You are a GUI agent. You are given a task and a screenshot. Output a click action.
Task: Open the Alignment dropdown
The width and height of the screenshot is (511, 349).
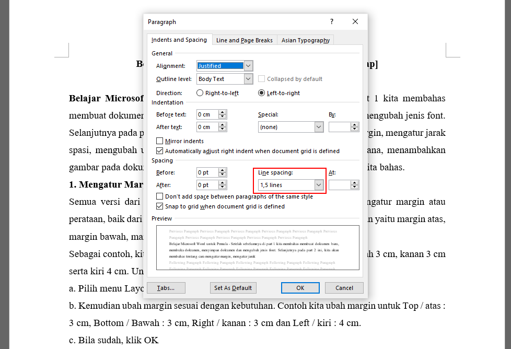248,66
